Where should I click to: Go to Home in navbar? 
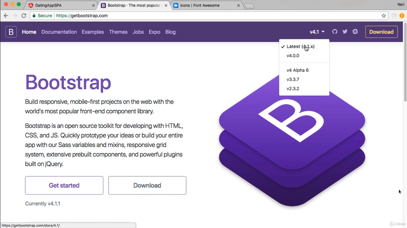click(29, 32)
